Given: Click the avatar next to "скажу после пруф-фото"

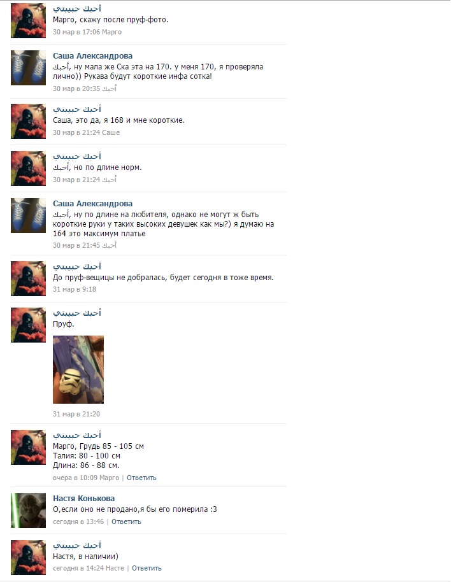Looking at the screenshot, I should point(28,21).
